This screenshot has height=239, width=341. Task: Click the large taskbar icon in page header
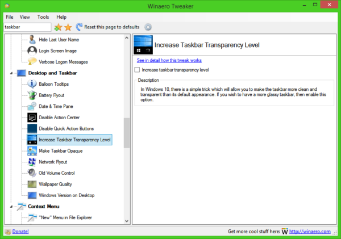coord(143,45)
